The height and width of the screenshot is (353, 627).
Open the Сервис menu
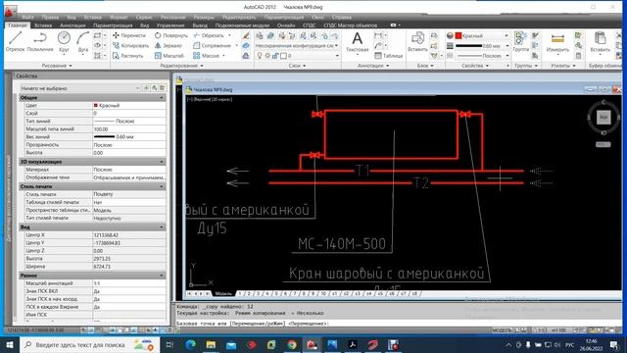pos(144,18)
